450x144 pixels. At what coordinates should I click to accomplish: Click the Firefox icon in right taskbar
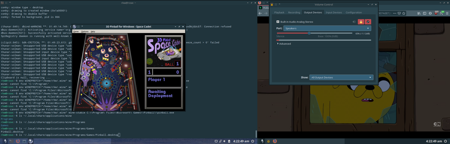[275, 141]
